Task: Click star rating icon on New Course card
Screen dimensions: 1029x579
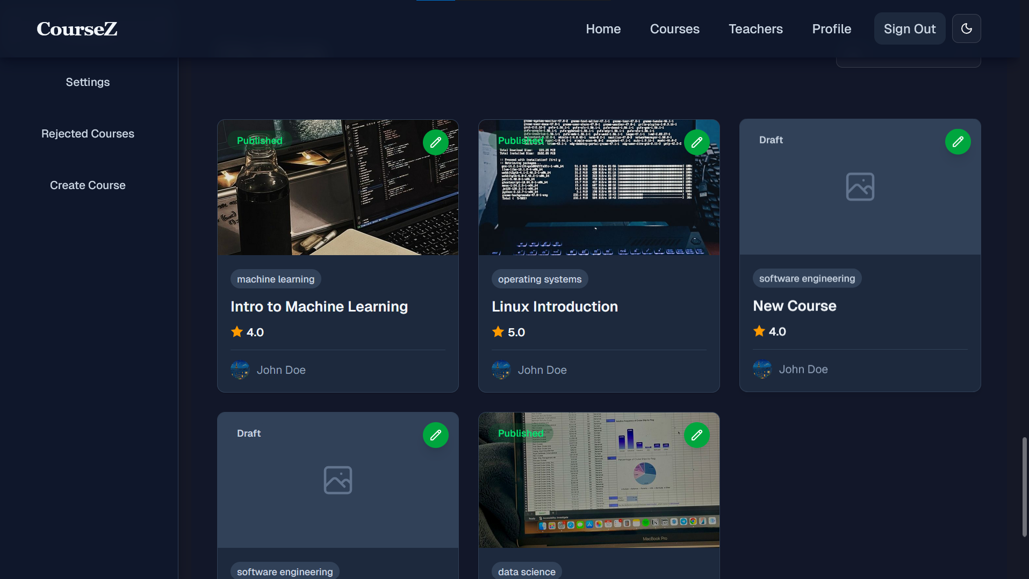Action: point(759,331)
